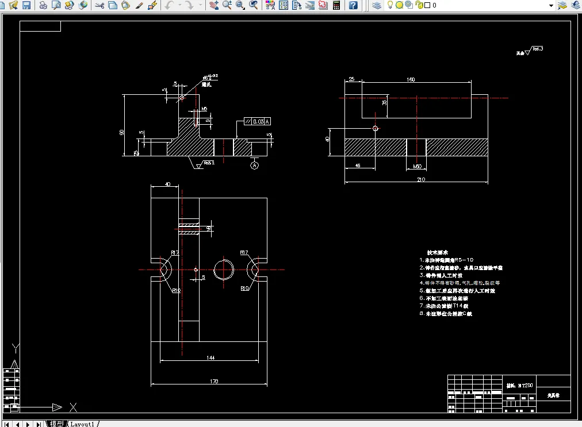Select the M5 thread label
This screenshot has width=582, height=427.
[x=204, y=109]
